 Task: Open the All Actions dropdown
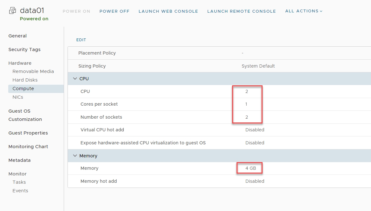point(303,11)
